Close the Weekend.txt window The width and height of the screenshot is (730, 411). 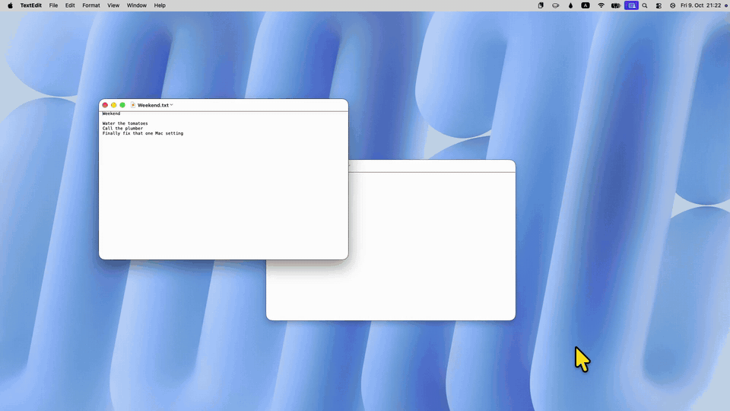coord(105,105)
